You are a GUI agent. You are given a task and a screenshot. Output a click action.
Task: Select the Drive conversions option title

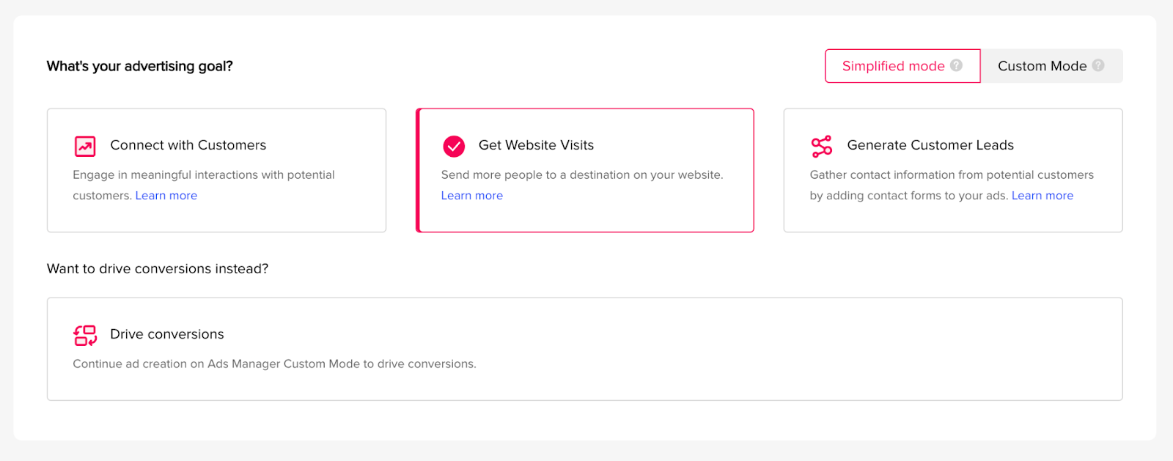[167, 334]
